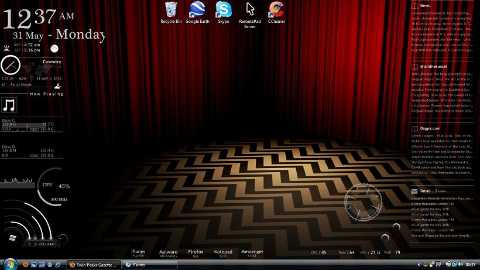Open the Windows Start orb
The width and height of the screenshot is (480, 270).
(10, 265)
